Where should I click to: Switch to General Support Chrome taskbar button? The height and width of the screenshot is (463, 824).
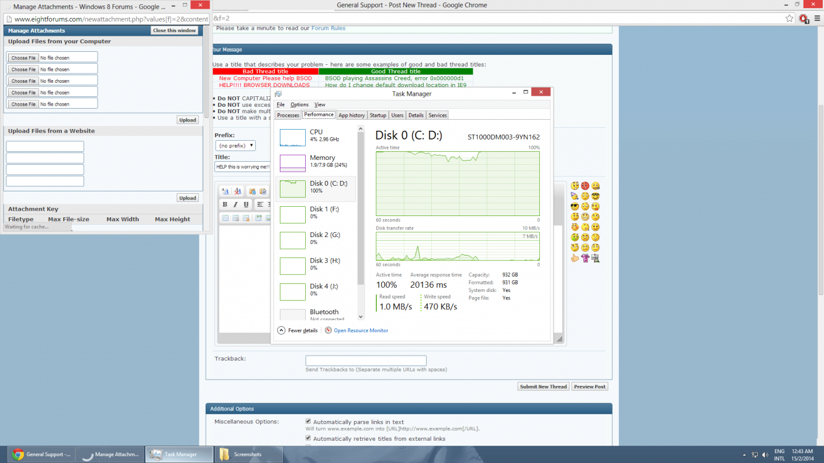(x=41, y=454)
